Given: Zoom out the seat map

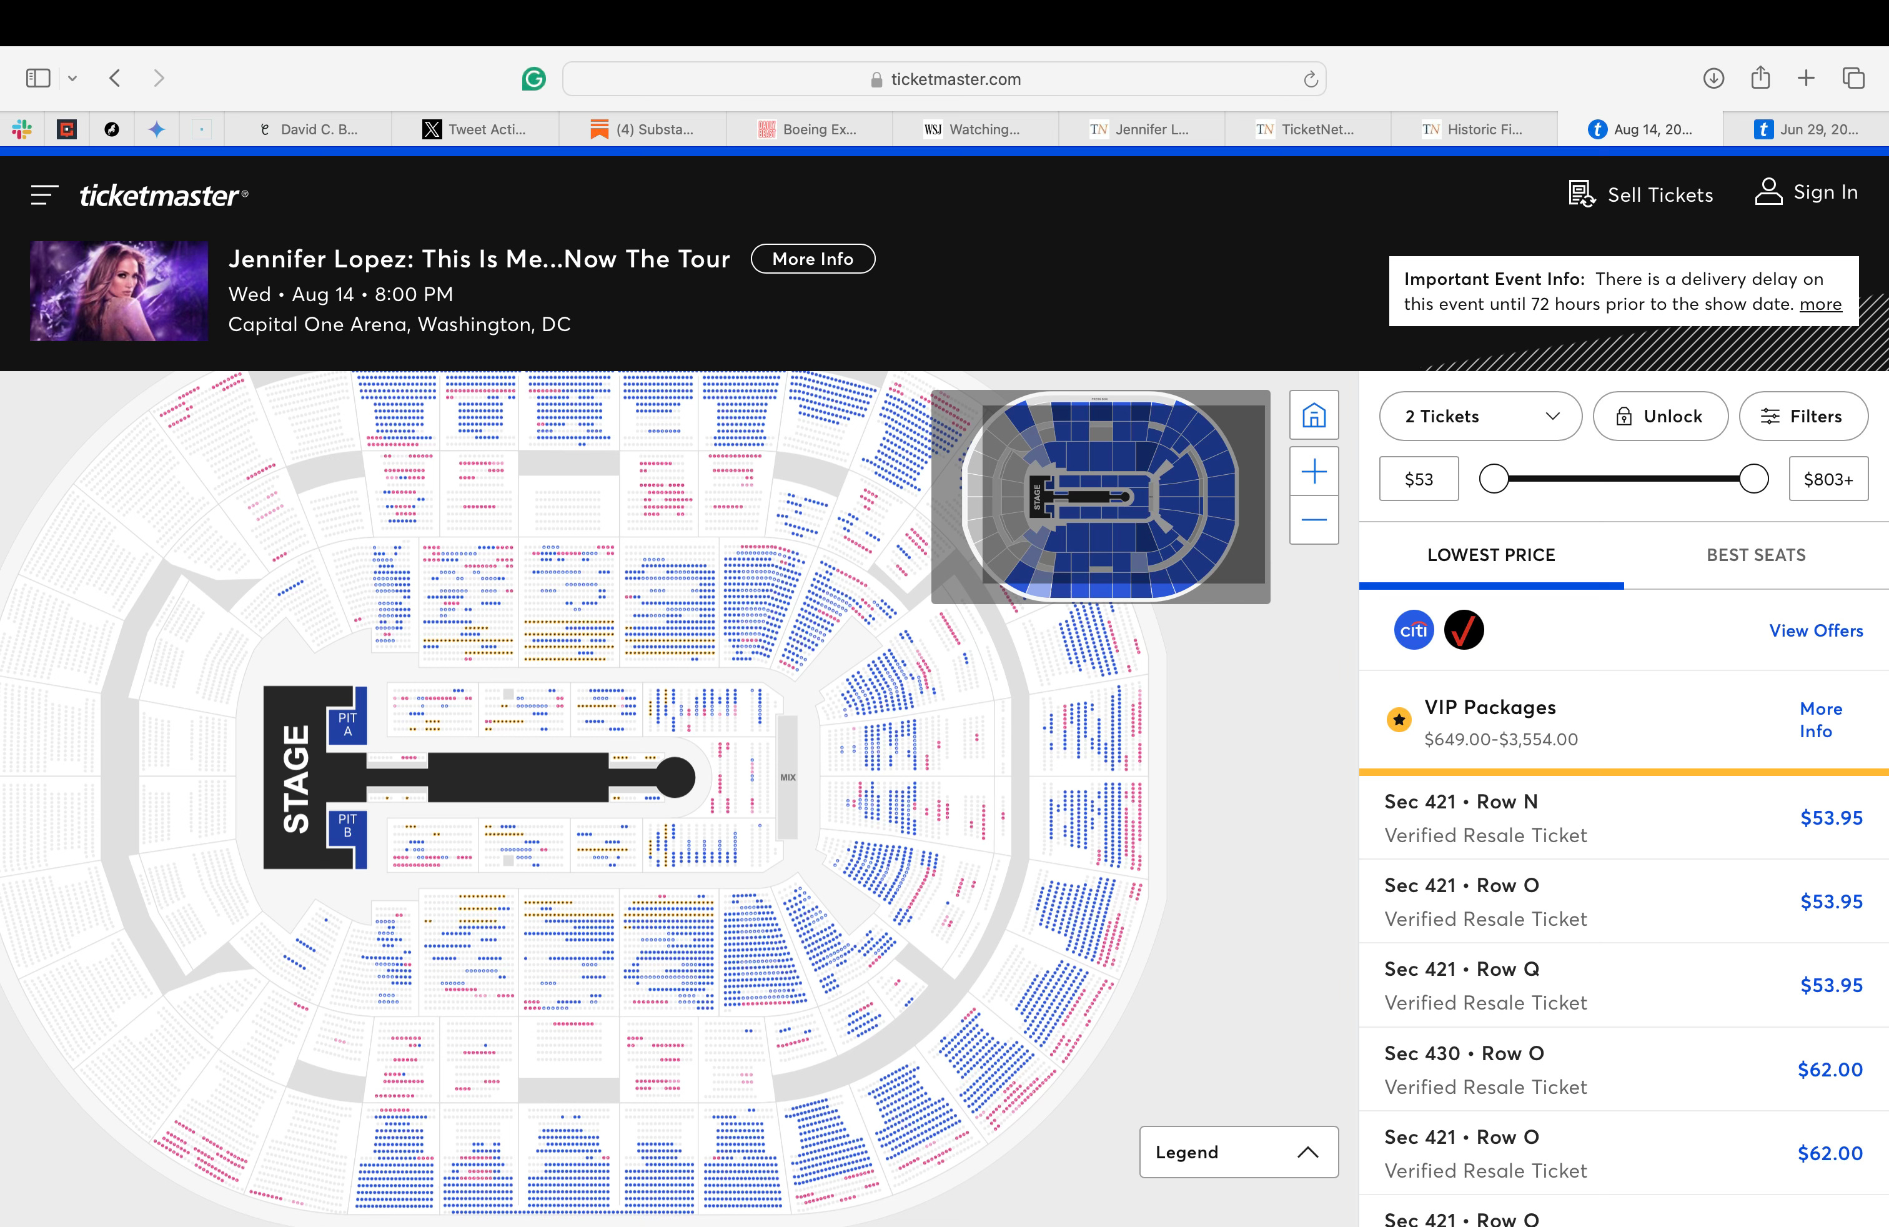Looking at the screenshot, I should 1314,520.
